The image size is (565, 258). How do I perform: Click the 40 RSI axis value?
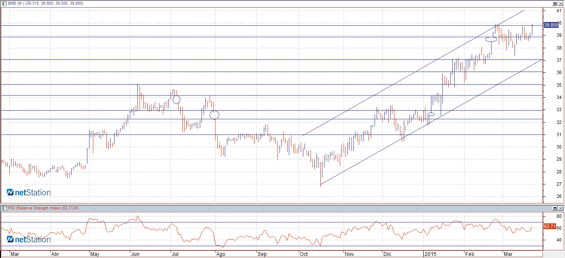coord(559,239)
